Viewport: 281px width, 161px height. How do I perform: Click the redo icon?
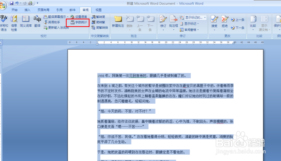point(25,3)
